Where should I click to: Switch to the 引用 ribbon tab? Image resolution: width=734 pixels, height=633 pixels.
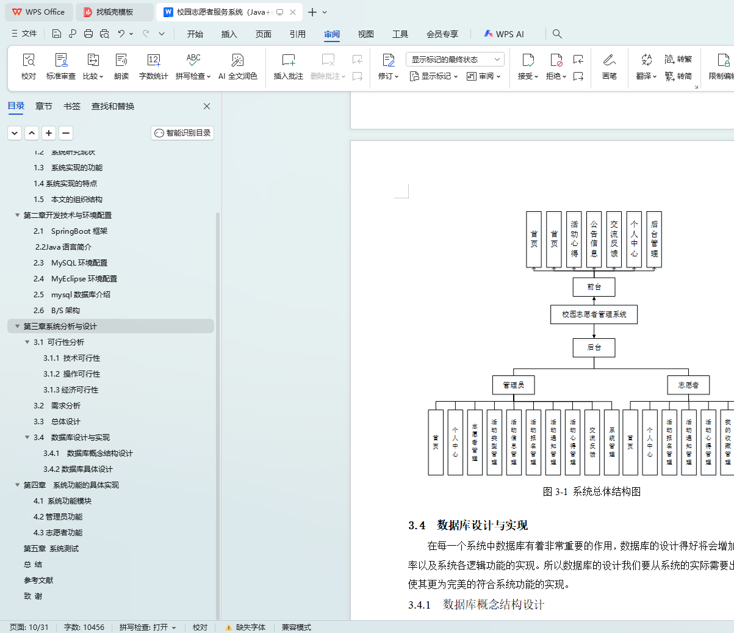click(298, 34)
